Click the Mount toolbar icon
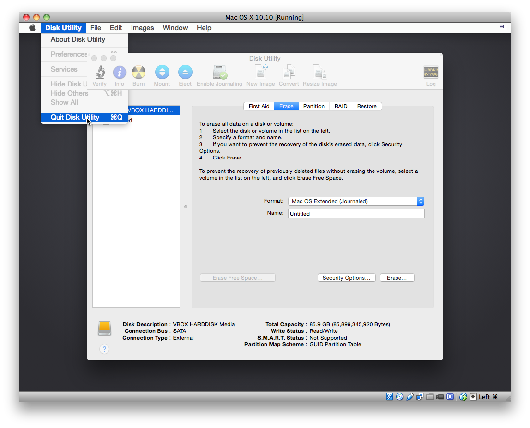530x428 pixels. click(x=162, y=72)
